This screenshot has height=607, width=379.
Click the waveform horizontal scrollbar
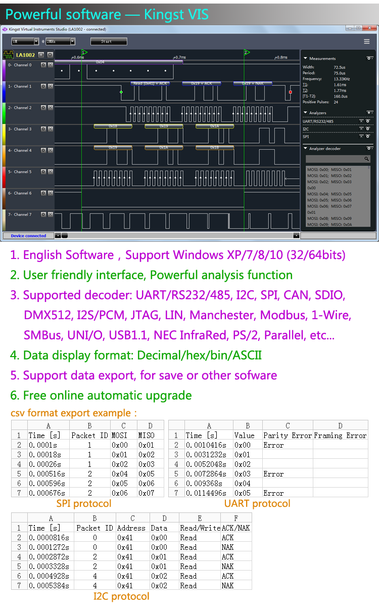click(x=177, y=235)
